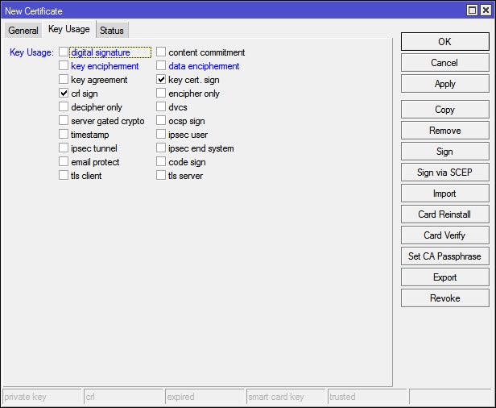Uncheck key cert. sign checkbox
The height and width of the screenshot is (408, 496).
(x=161, y=80)
